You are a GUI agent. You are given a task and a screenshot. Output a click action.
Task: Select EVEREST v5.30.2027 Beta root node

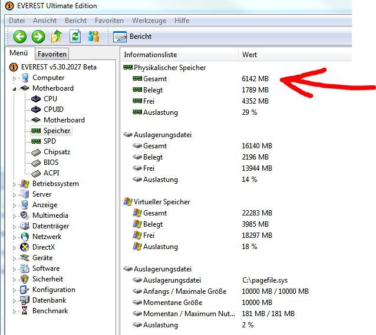click(59, 67)
